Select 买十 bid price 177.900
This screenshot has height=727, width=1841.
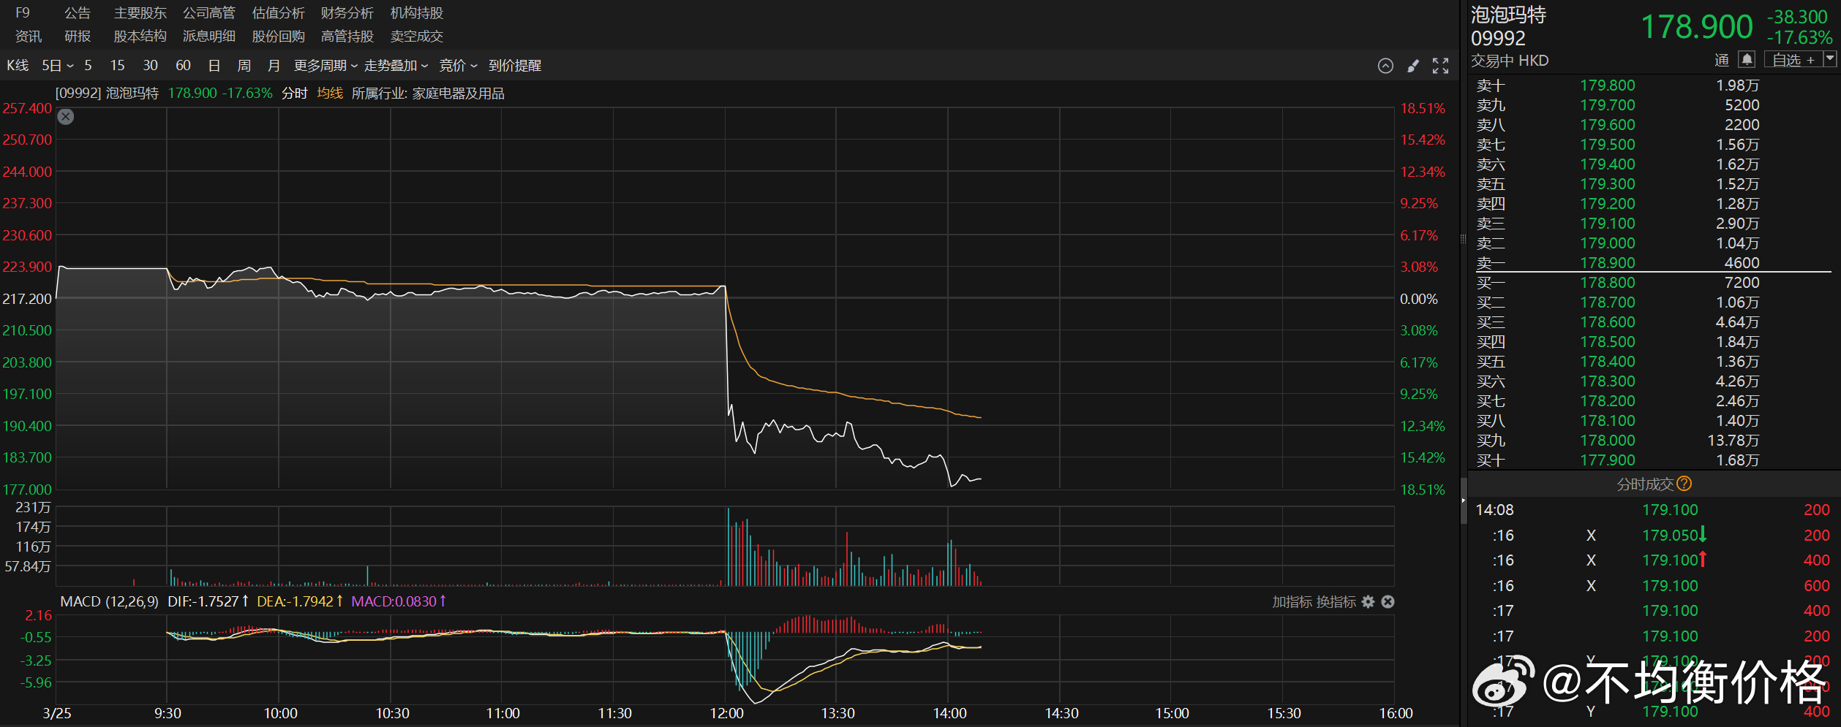[1608, 460]
